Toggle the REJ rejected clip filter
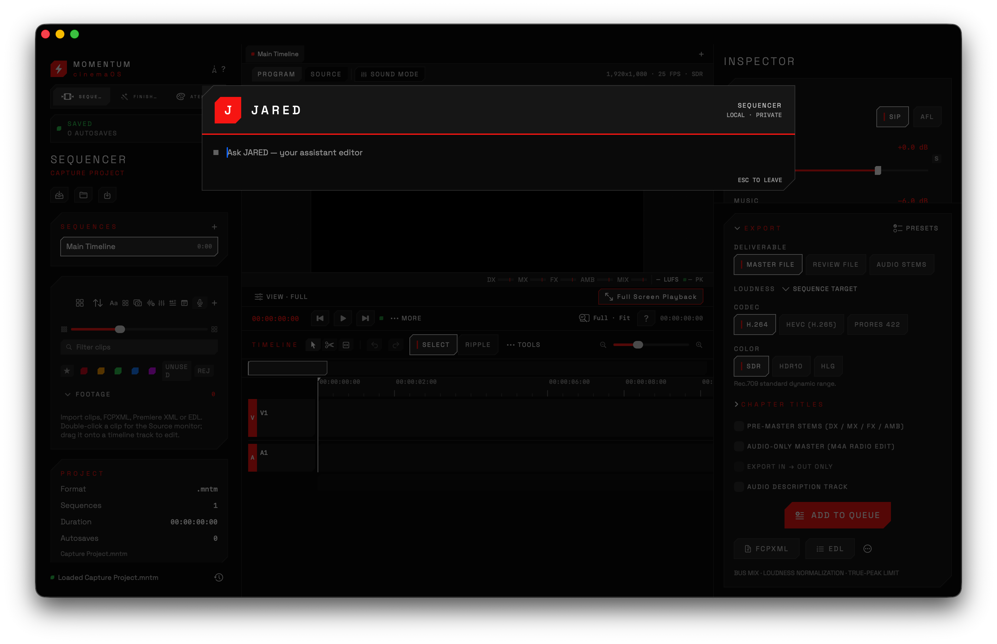The height and width of the screenshot is (644, 997). [x=204, y=371]
